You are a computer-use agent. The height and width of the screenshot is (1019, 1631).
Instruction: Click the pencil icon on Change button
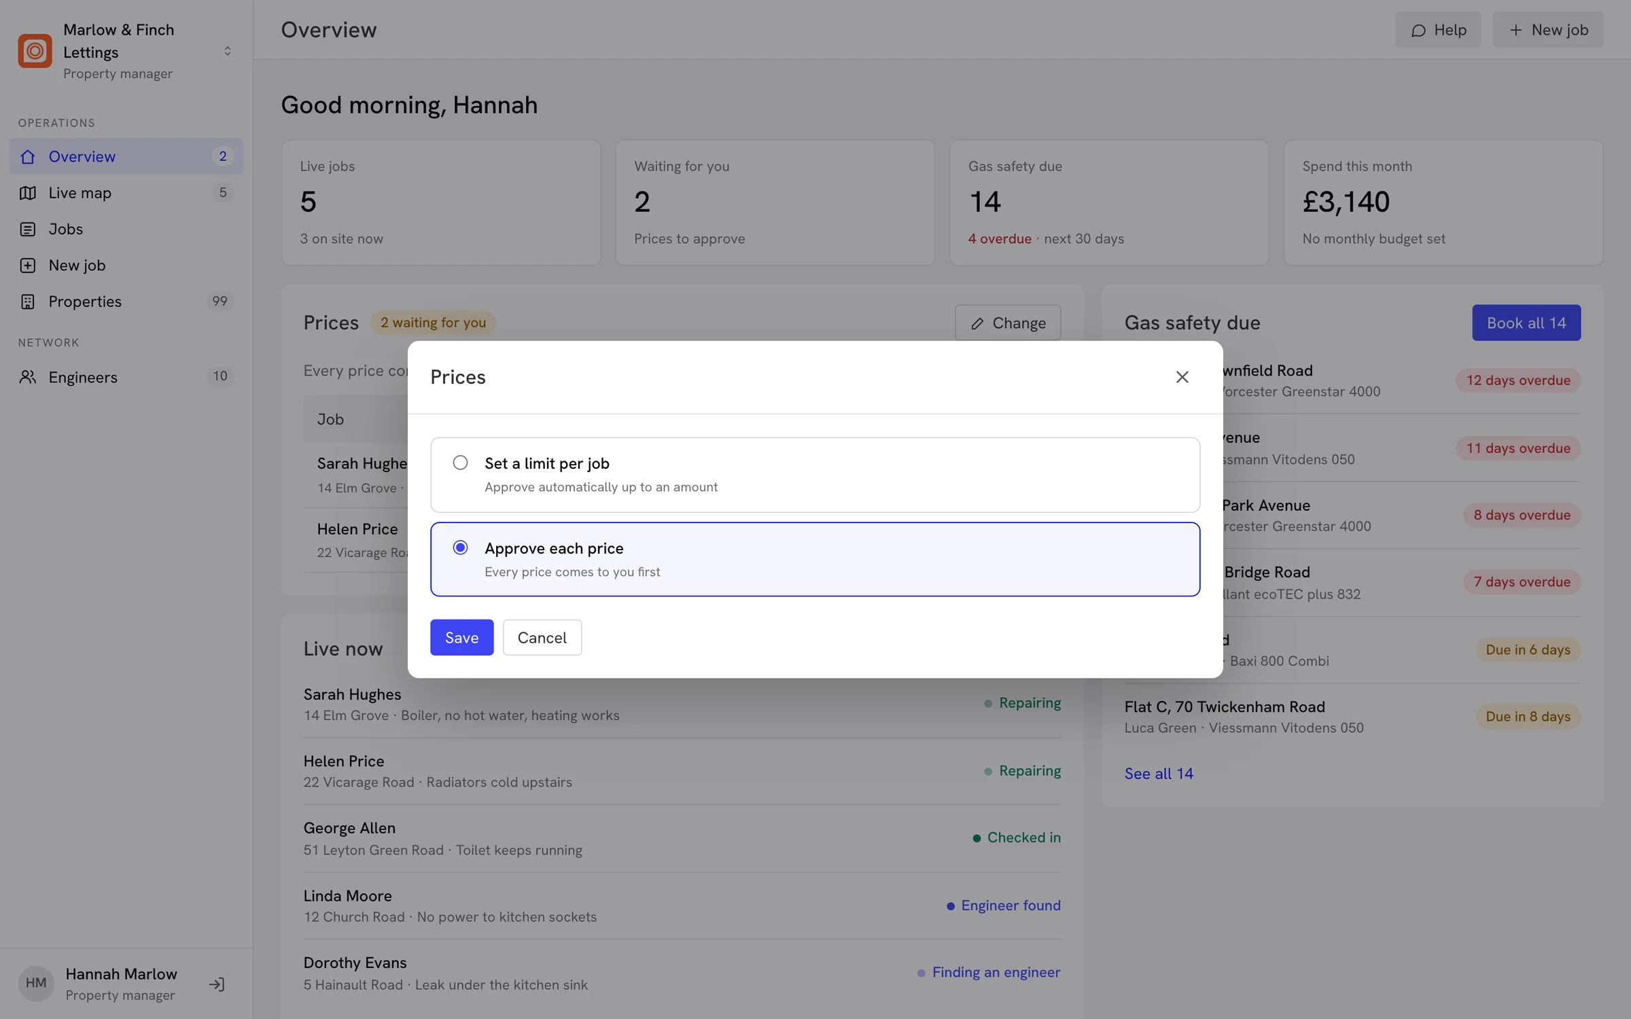(977, 323)
